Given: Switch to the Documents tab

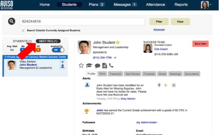Looking at the screenshot, I should pos(192,74).
